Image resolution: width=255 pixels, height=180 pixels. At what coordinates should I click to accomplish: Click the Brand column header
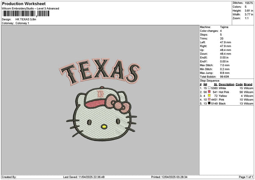(248, 84)
